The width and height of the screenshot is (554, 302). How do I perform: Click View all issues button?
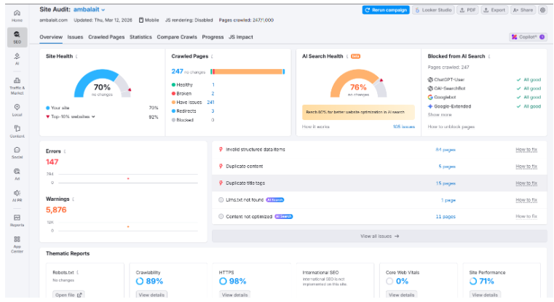tap(379, 236)
